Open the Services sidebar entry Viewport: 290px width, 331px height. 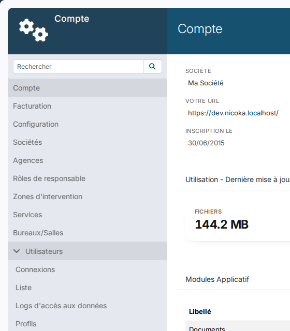tap(88, 215)
